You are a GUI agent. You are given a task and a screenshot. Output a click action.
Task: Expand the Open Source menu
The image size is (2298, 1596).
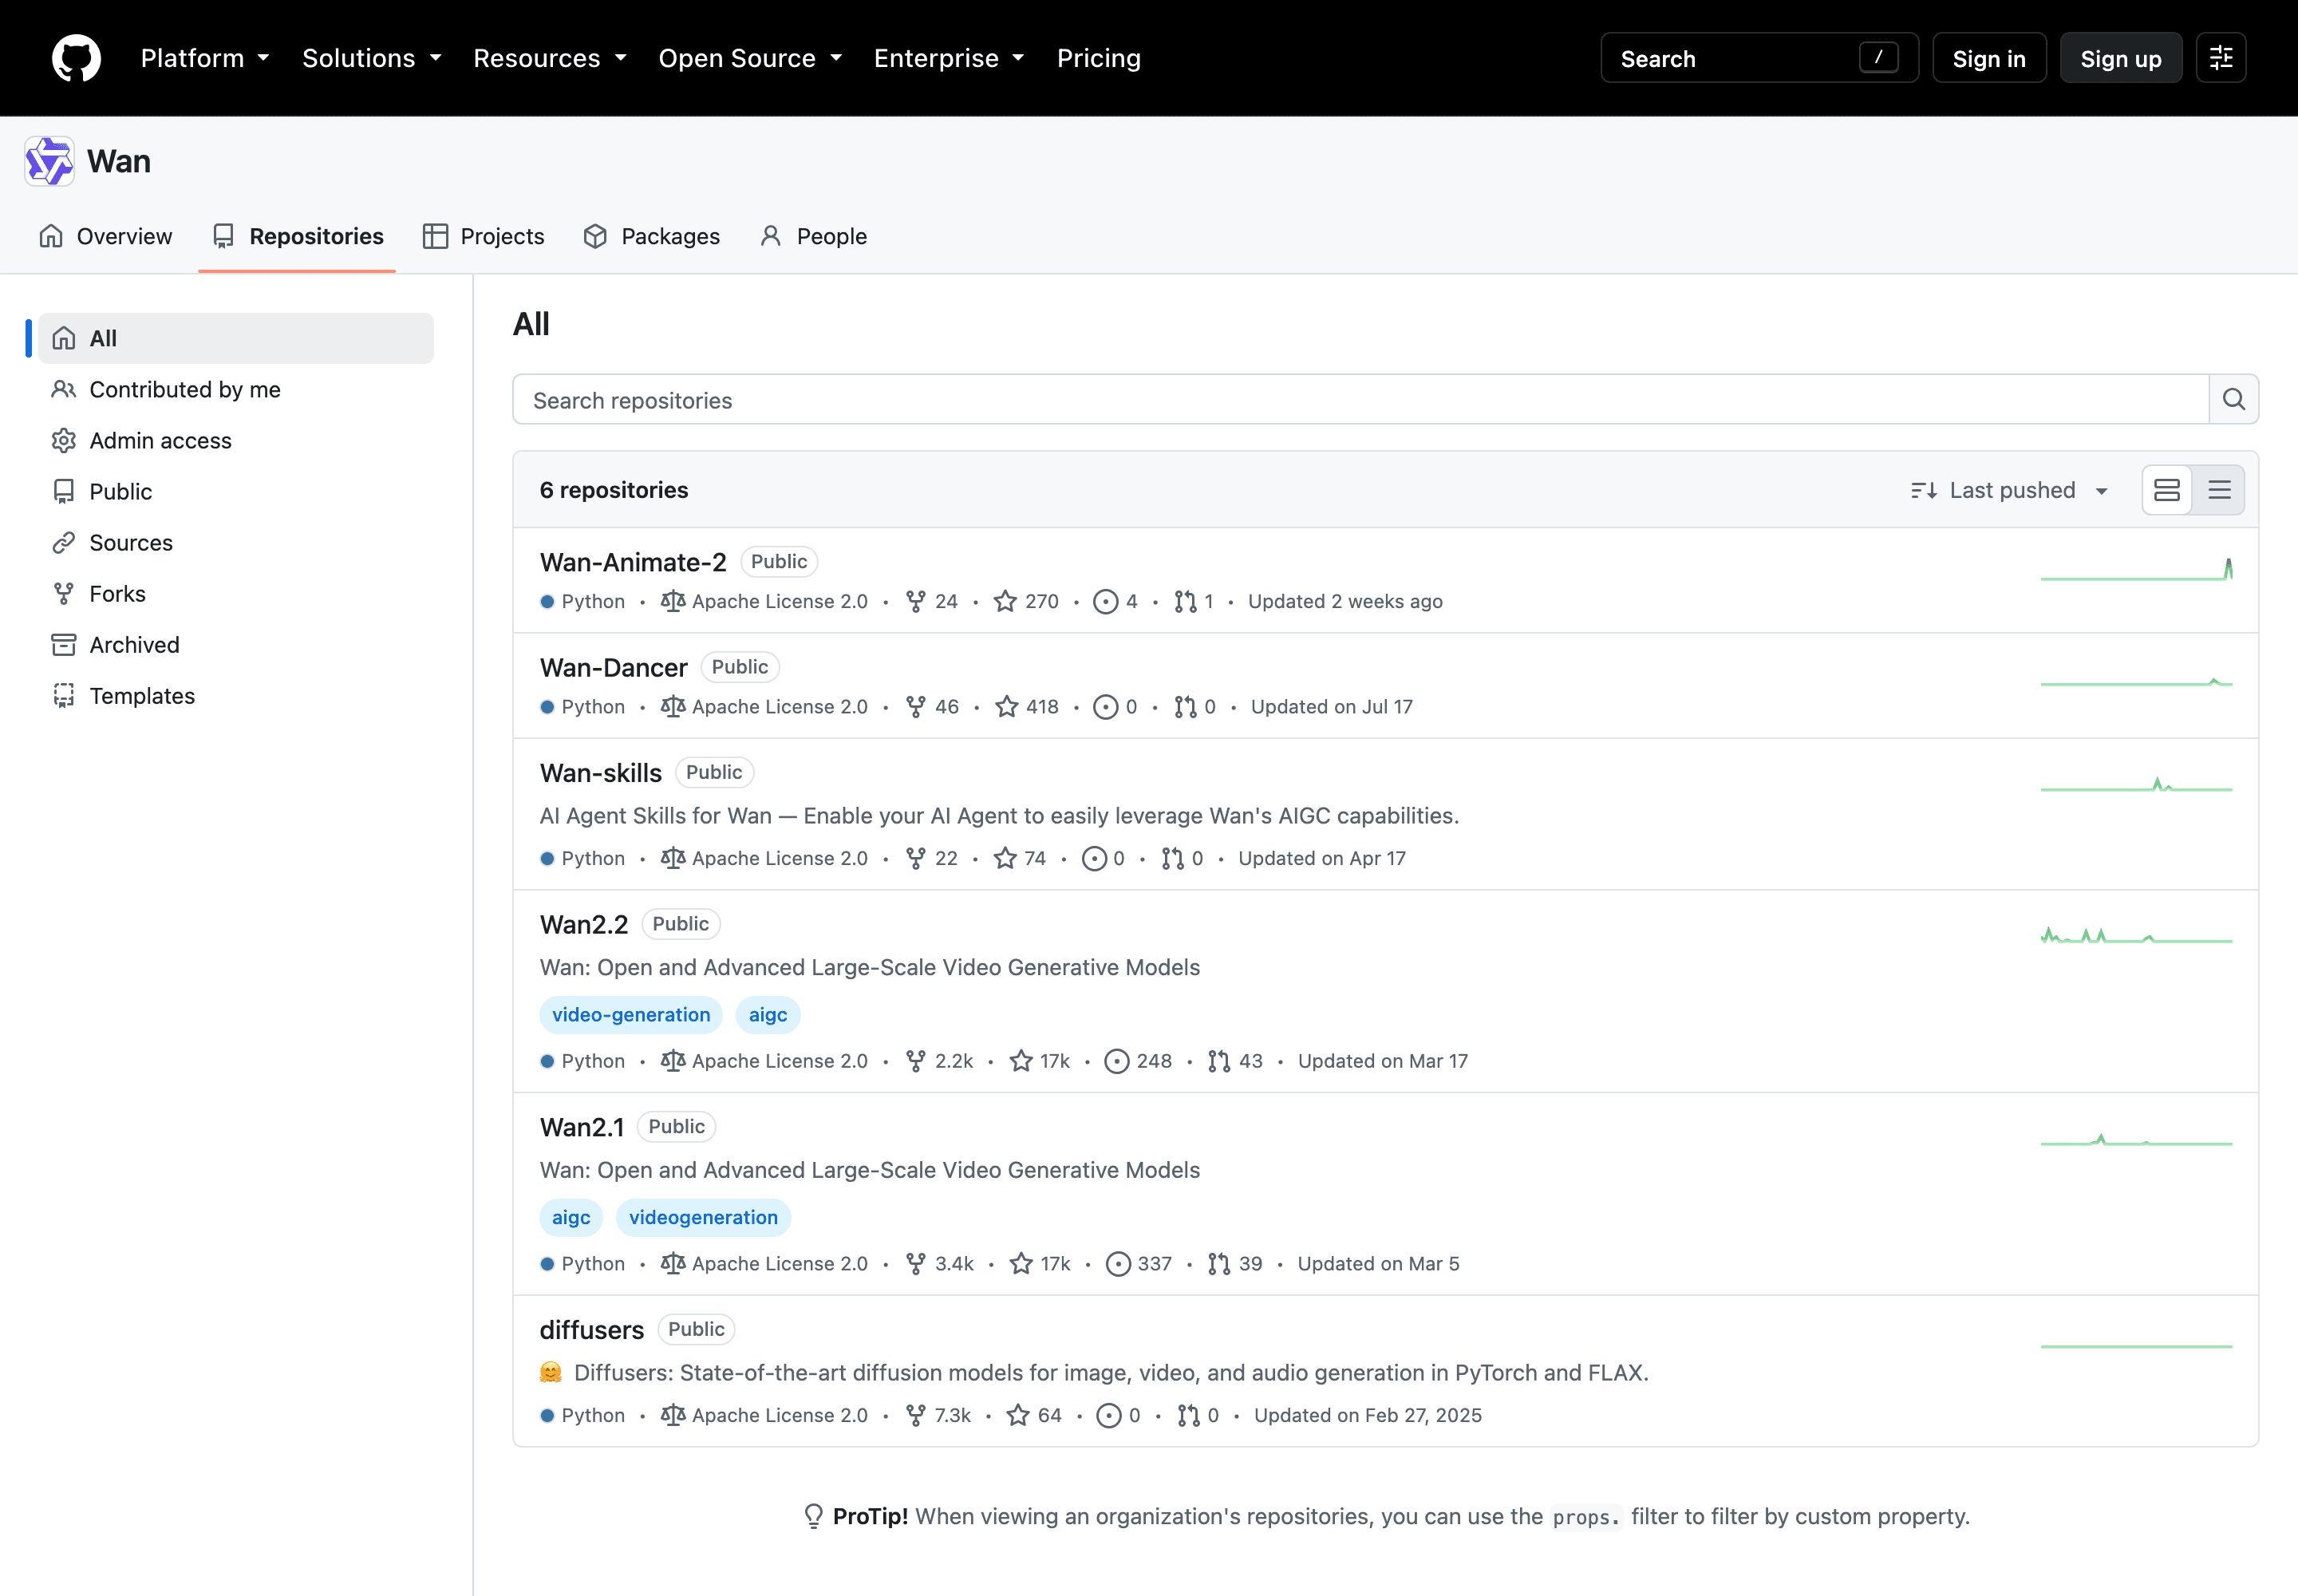point(750,58)
